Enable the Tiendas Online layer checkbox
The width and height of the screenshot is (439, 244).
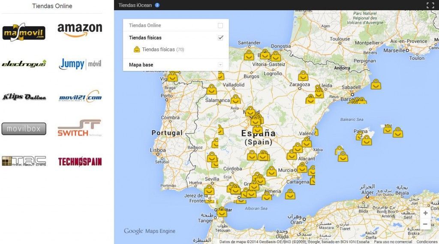pos(220,25)
